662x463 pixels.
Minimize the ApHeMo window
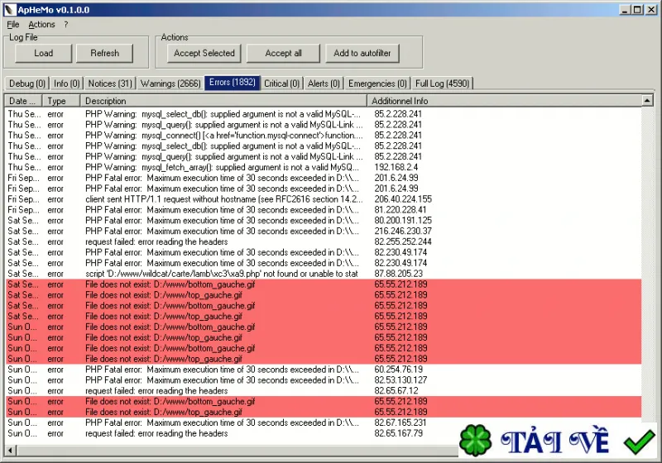click(626, 9)
